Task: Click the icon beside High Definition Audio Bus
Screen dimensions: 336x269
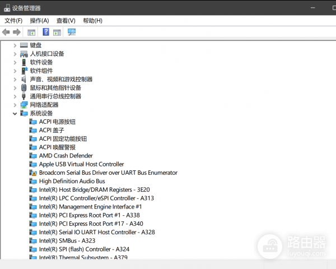Action: [33, 181]
